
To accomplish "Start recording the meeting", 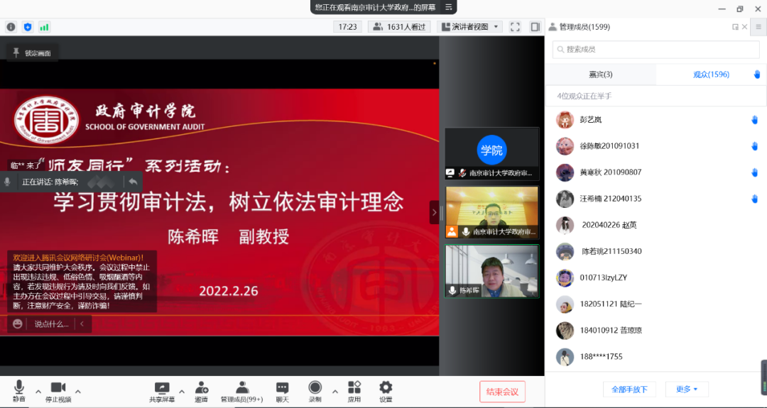I will click(x=315, y=387).
